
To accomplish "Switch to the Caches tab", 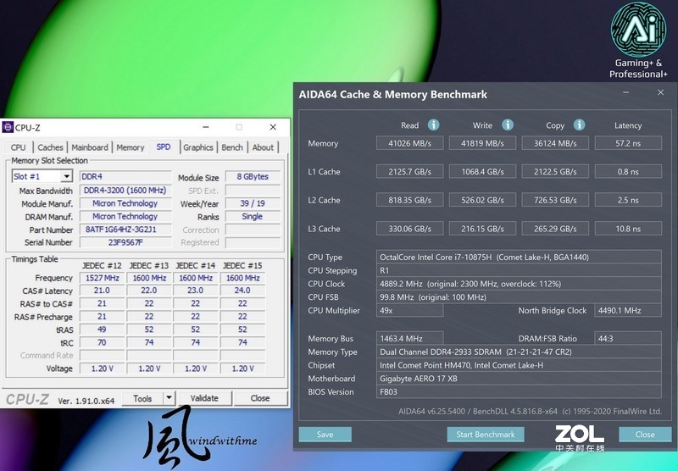I will [x=50, y=147].
